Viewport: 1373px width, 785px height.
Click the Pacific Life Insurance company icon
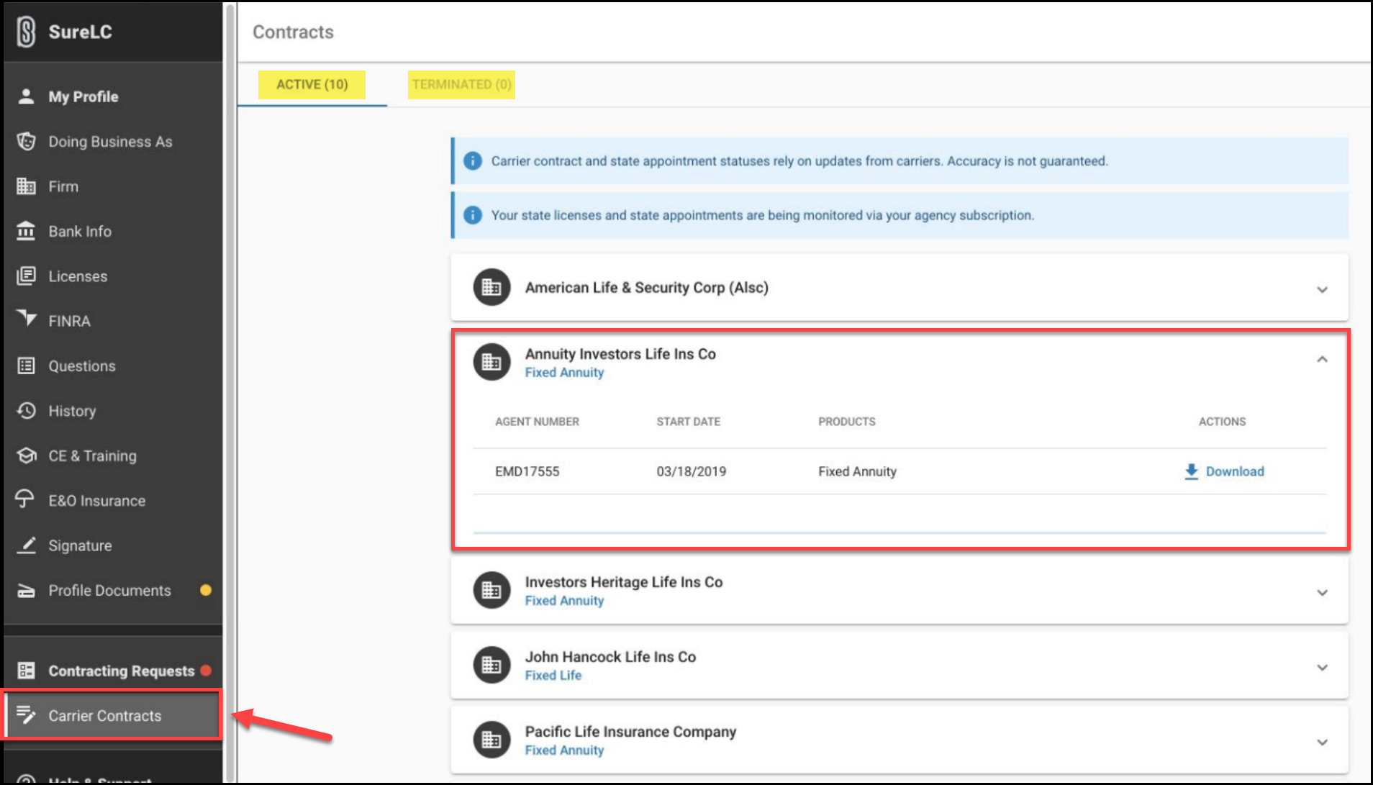coord(491,740)
